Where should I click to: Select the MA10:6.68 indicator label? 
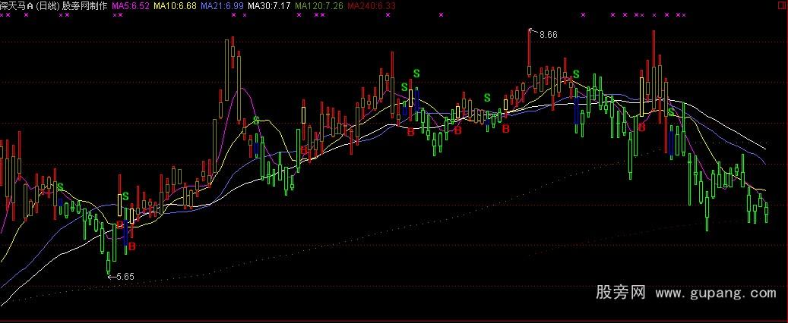175,6
